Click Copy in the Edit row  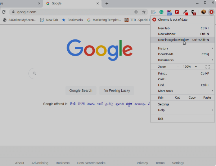pyautogui.click(x=192, y=98)
